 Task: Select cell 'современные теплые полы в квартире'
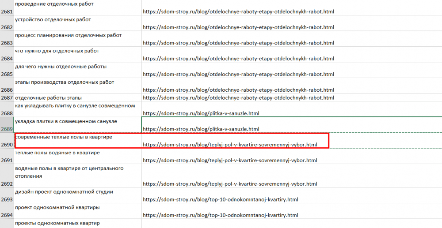coord(77,141)
